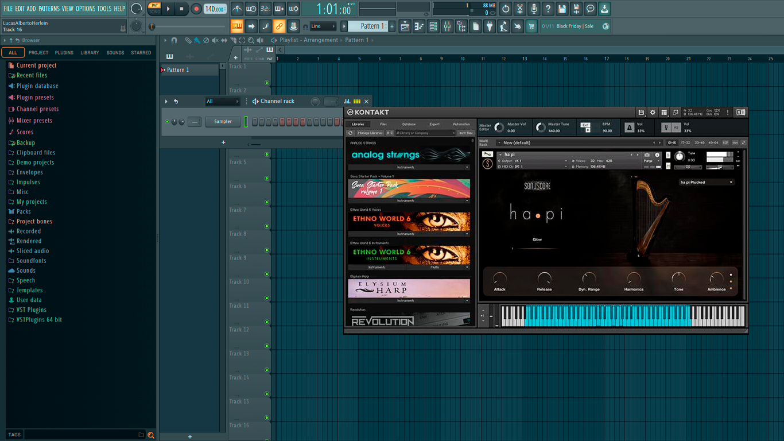
Task: Open the Mixer from top toolbar
Action: (447, 26)
